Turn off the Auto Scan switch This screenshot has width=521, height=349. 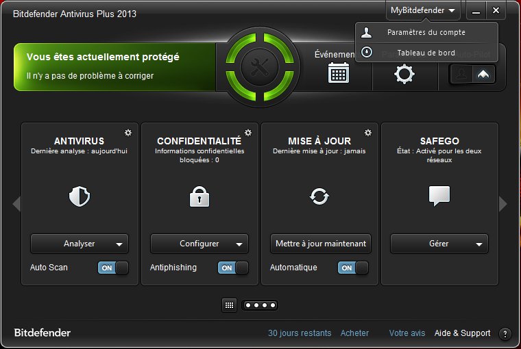pos(113,268)
